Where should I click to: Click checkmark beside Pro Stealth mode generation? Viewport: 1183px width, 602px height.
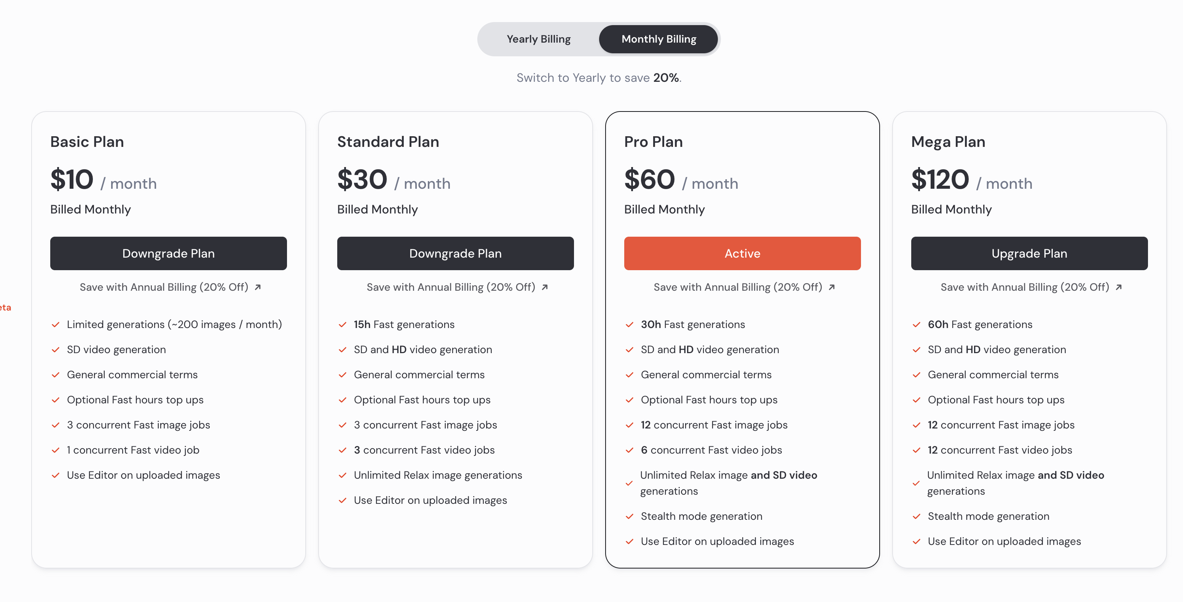[x=629, y=517]
